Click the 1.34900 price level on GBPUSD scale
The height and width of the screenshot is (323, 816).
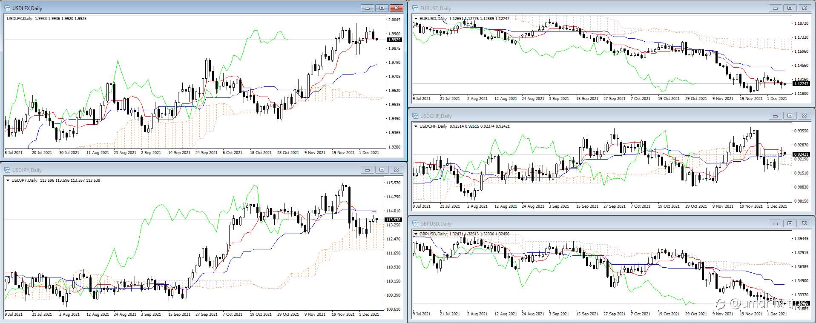(x=801, y=281)
